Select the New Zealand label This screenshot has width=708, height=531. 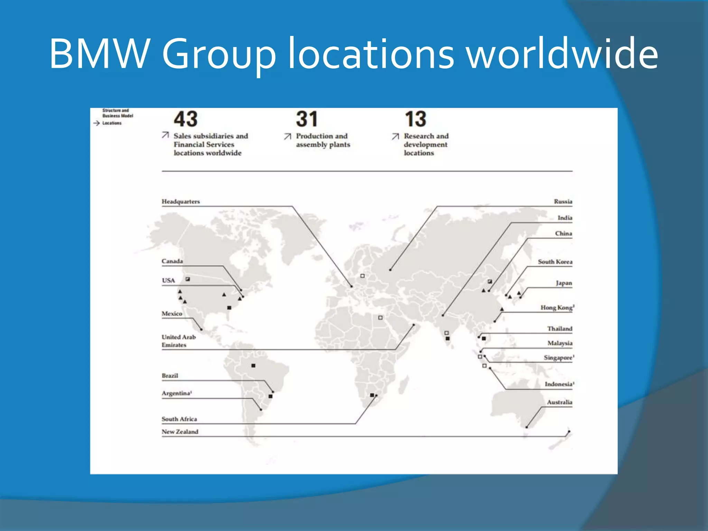pos(180,431)
